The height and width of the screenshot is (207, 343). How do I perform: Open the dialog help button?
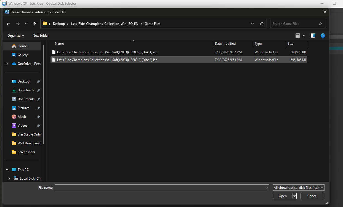coord(323,36)
